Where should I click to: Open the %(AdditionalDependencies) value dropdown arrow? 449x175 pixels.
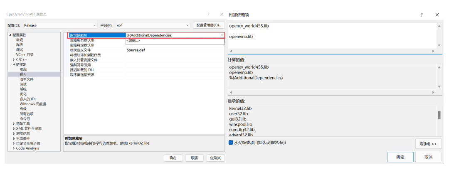click(222, 35)
